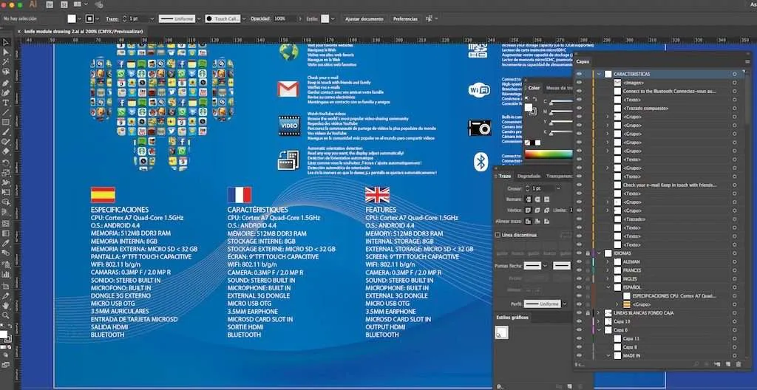Image resolution: width=757 pixels, height=390 pixels.
Task: Hide the IDIOMAS layer
Action: (580, 253)
